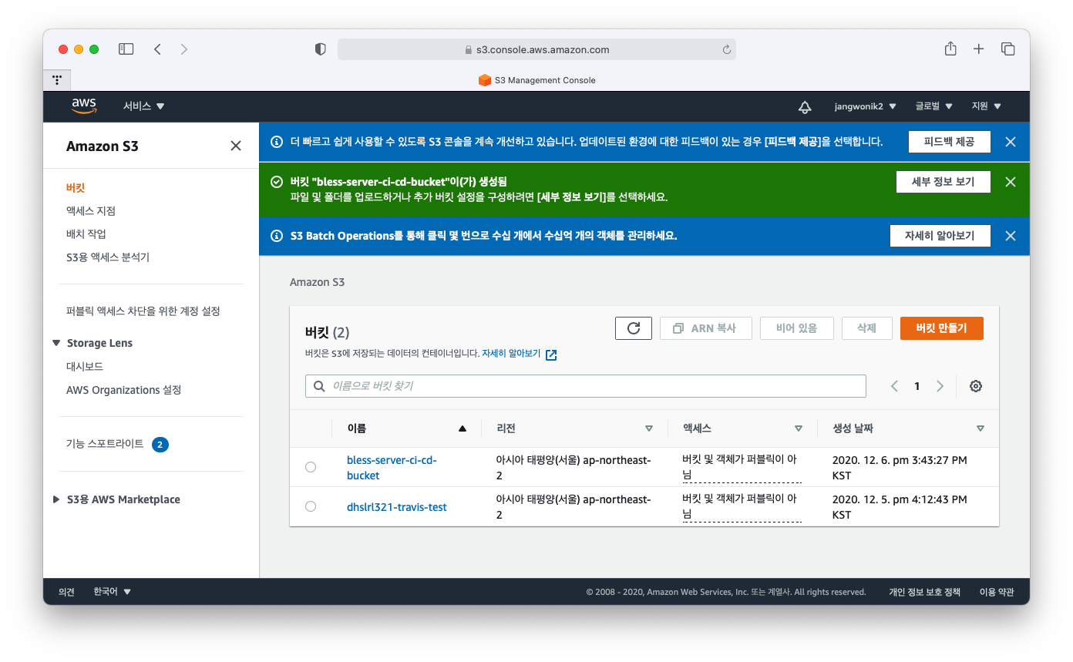The width and height of the screenshot is (1073, 662).
Task: Open the notifications bell icon
Action: point(805,106)
